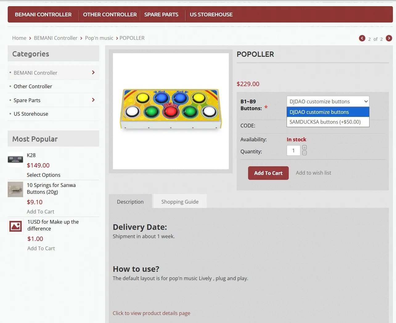Open Pop'n music breadcrumb link
Screen dimensions: 396x323
(x=99, y=38)
